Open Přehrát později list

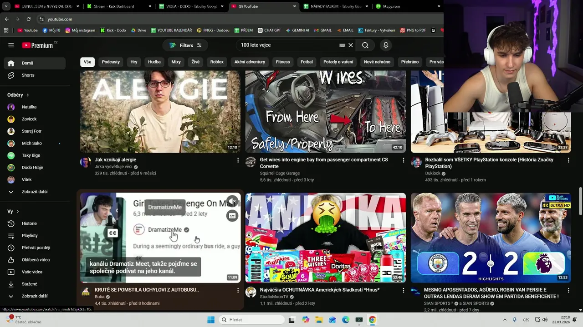pos(34,248)
